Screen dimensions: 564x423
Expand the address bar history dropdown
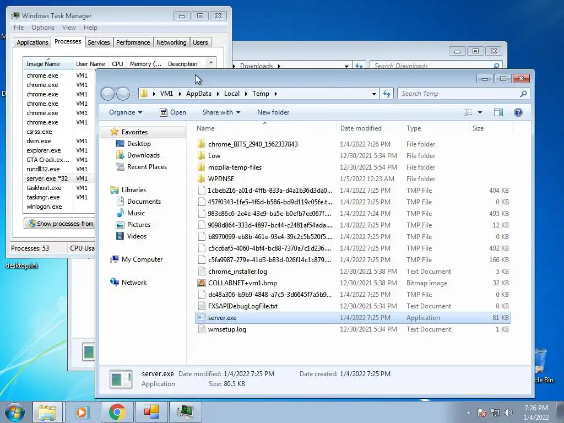(x=374, y=94)
